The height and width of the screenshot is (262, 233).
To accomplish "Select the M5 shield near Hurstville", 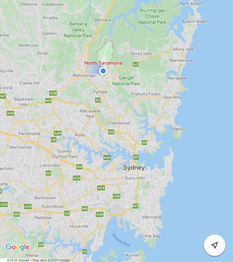I will click(x=85, y=208).
